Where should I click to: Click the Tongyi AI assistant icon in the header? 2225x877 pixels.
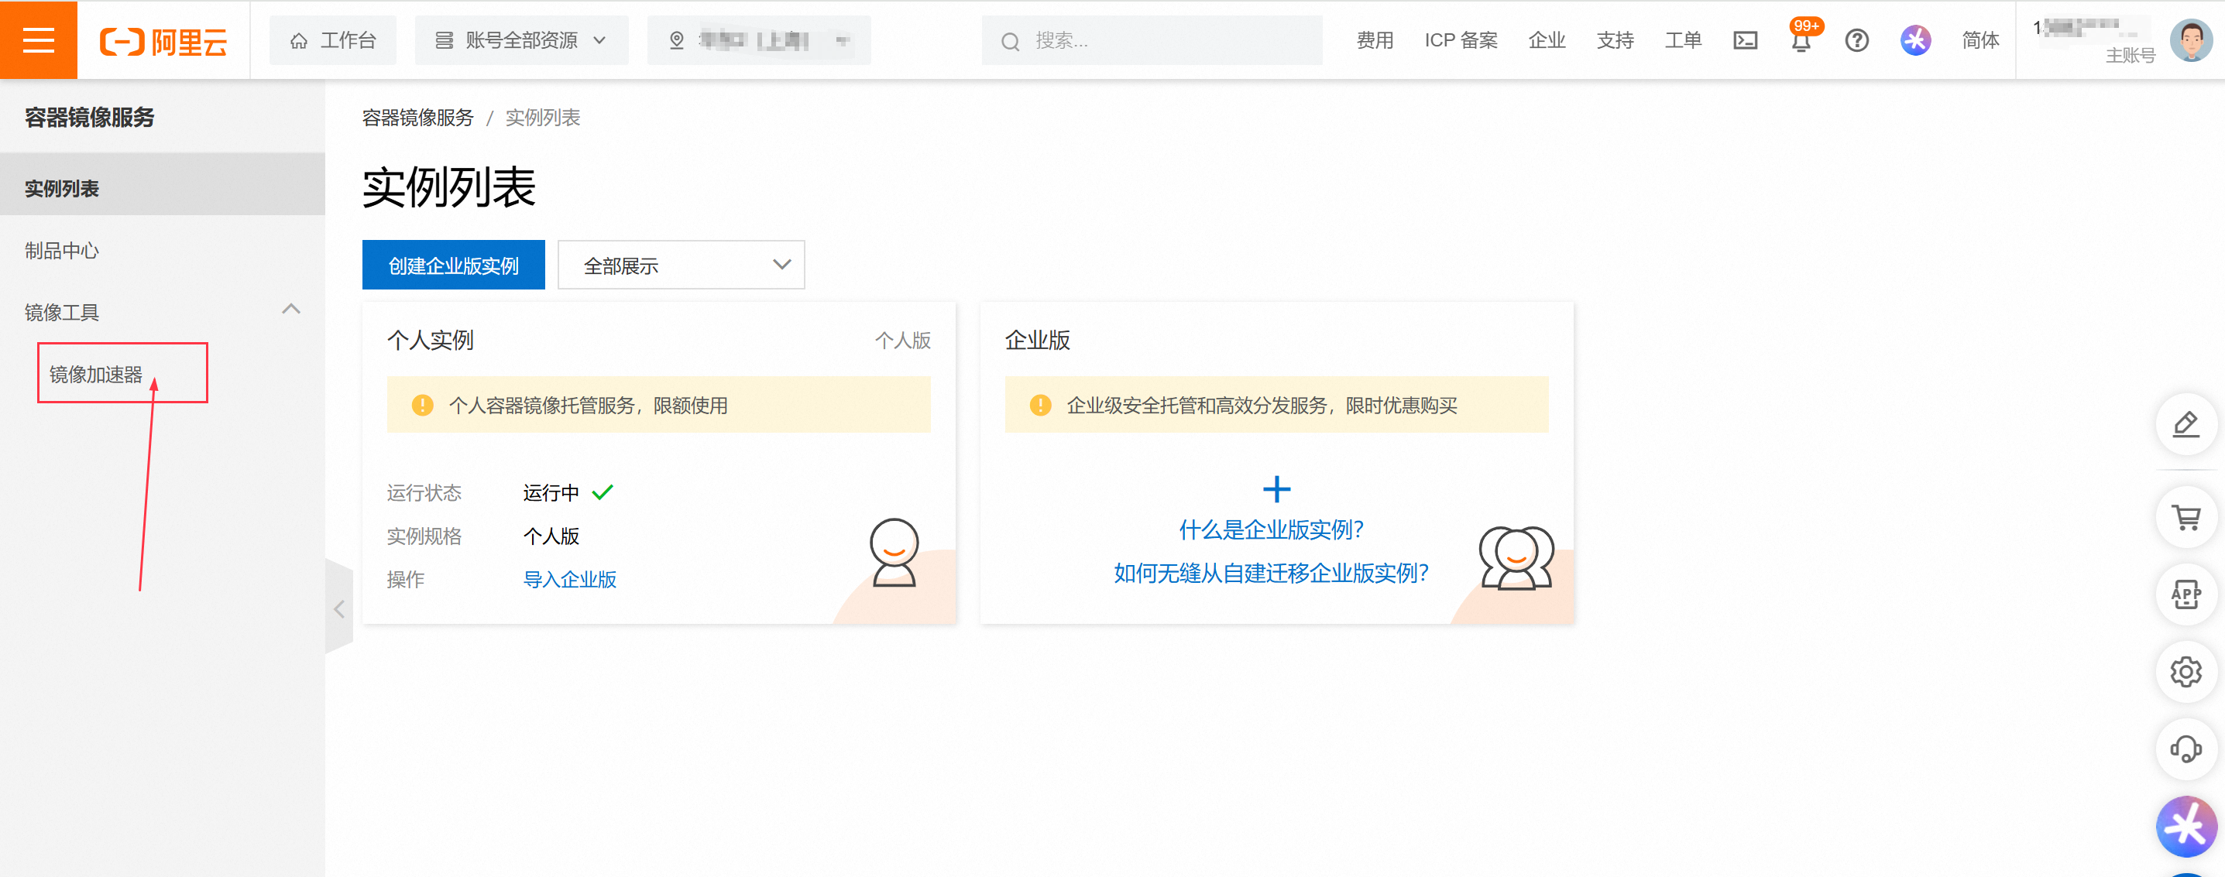(1915, 39)
